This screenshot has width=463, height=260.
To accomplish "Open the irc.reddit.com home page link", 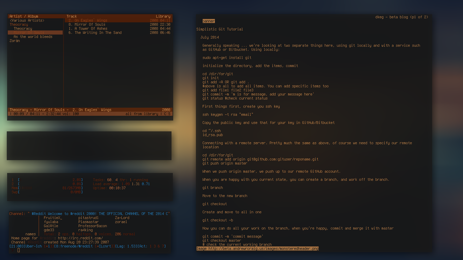I will click(80, 238).
